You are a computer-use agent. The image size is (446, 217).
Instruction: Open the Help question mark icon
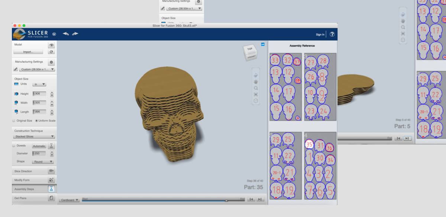tap(332, 34)
